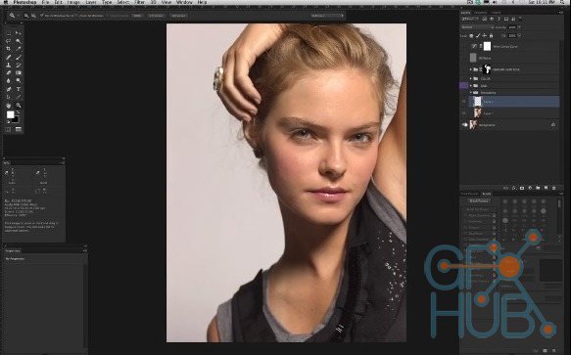Image resolution: width=571 pixels, height=355 pixels.
Task: Select the Eraser tool
Action: coord(9,72)
